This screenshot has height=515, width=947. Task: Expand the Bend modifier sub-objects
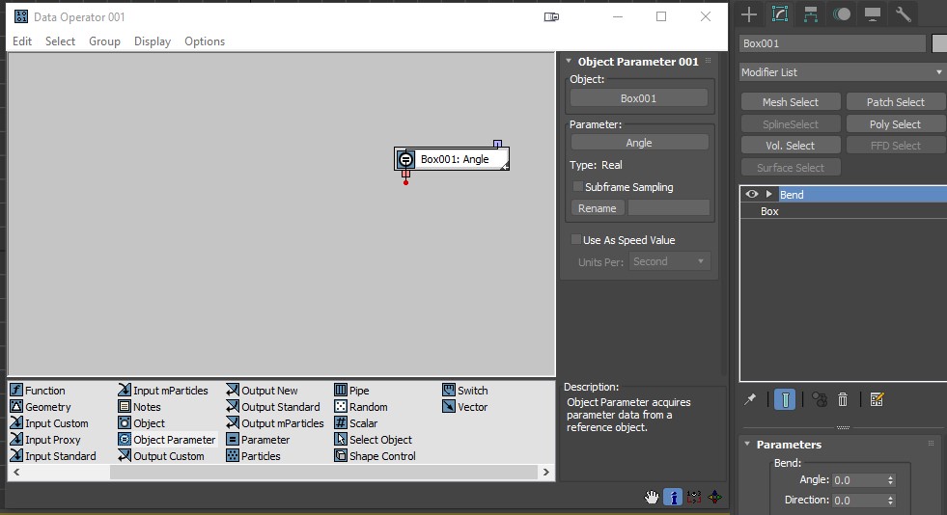(x=769, y=195)
